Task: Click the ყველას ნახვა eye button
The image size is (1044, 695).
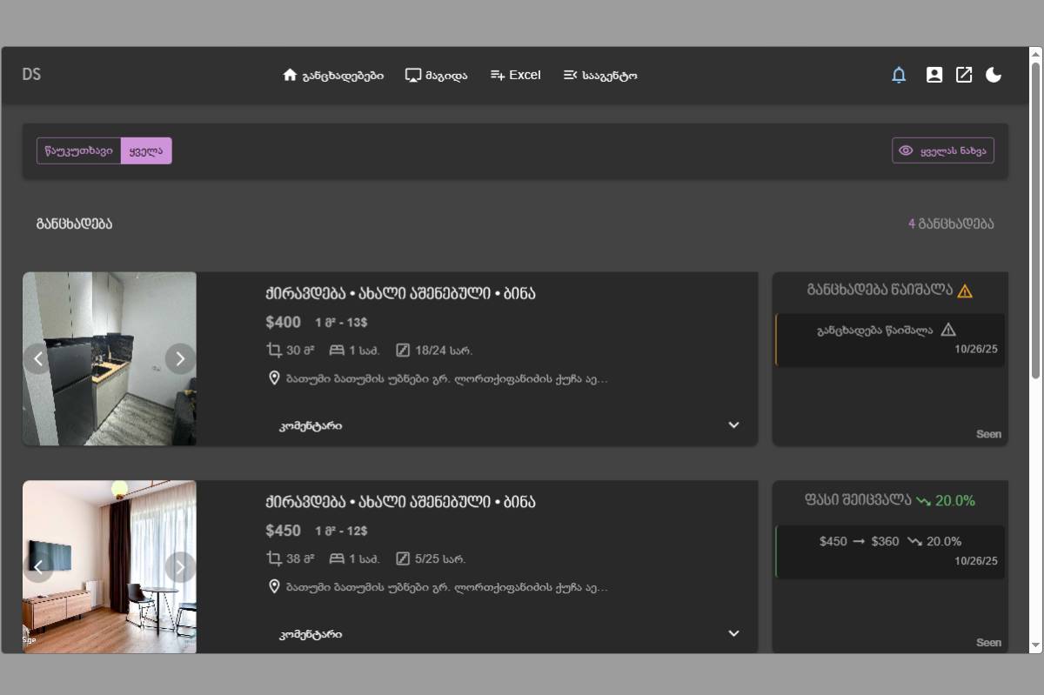Action: [943, 150]
